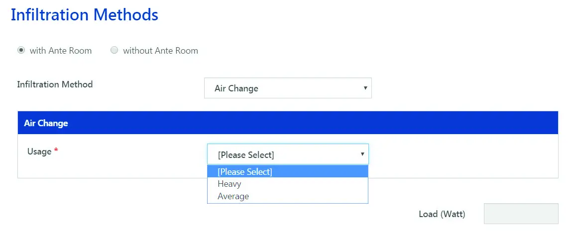
Task: Click the arrow on the Air Change dropdown
Action: [x=365, y=88]
